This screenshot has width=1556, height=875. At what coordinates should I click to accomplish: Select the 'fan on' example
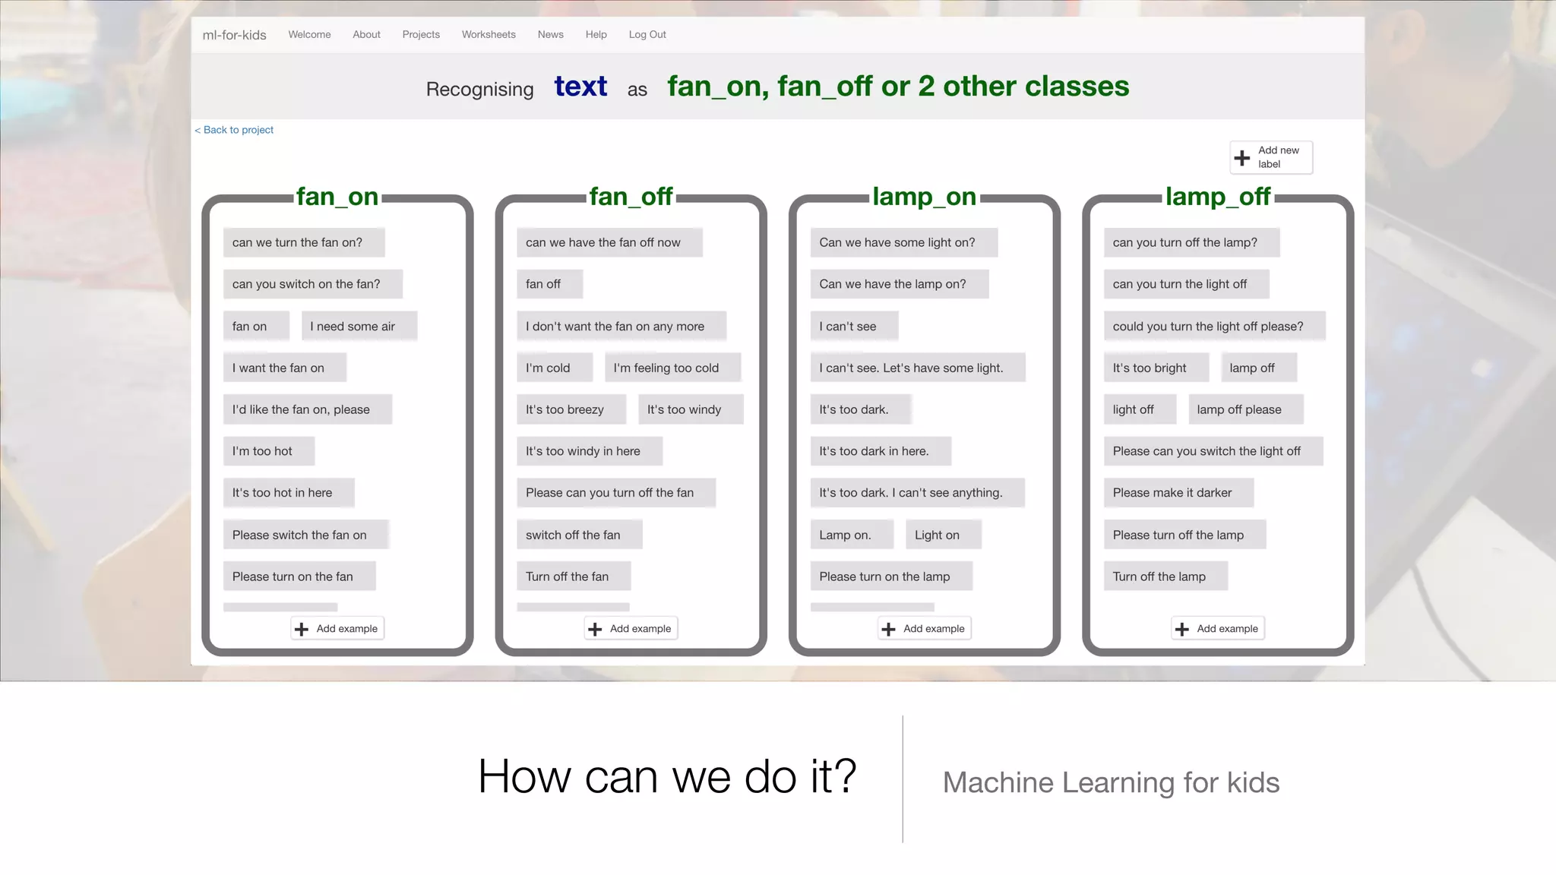256,326
